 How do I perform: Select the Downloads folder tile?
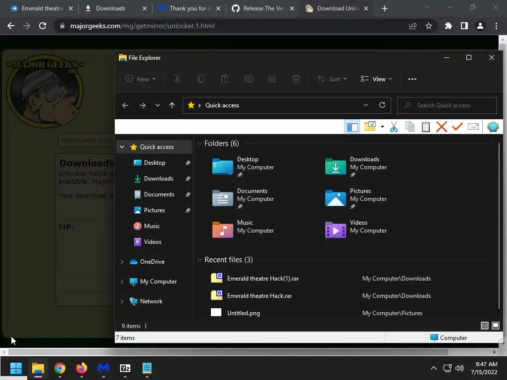coord(356,167)
